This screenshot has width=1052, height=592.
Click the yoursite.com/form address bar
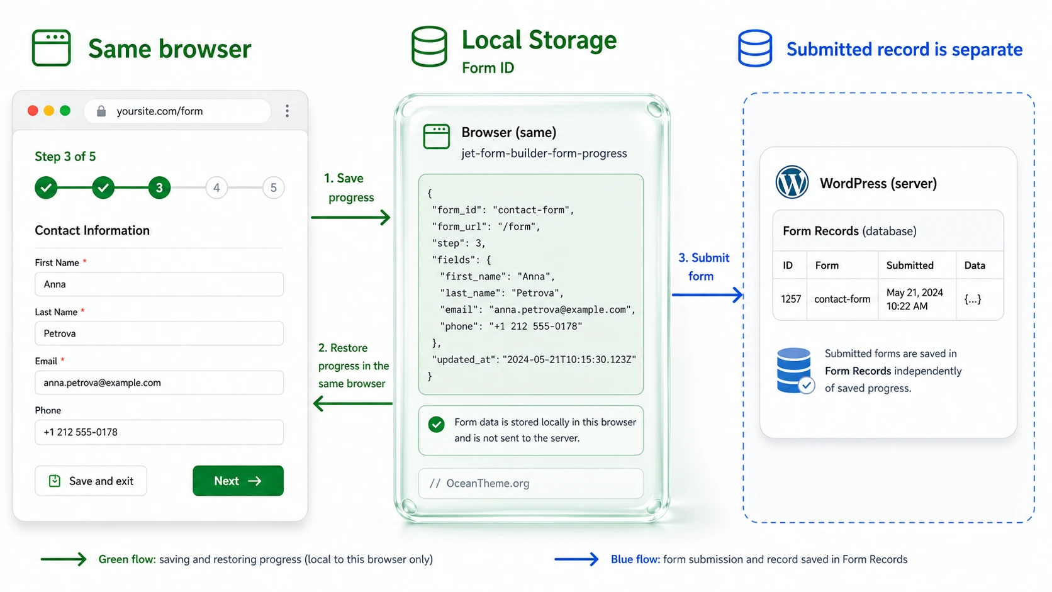coord(177,111)
